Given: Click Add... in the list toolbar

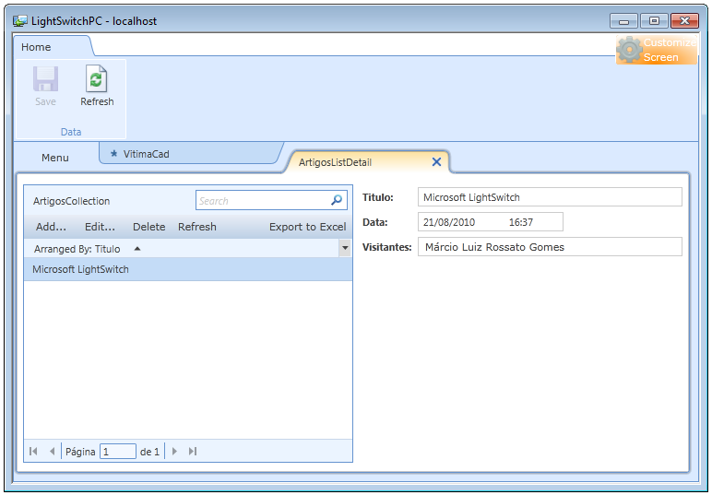Looking at the screenshot, I should [x=51, y=227].
